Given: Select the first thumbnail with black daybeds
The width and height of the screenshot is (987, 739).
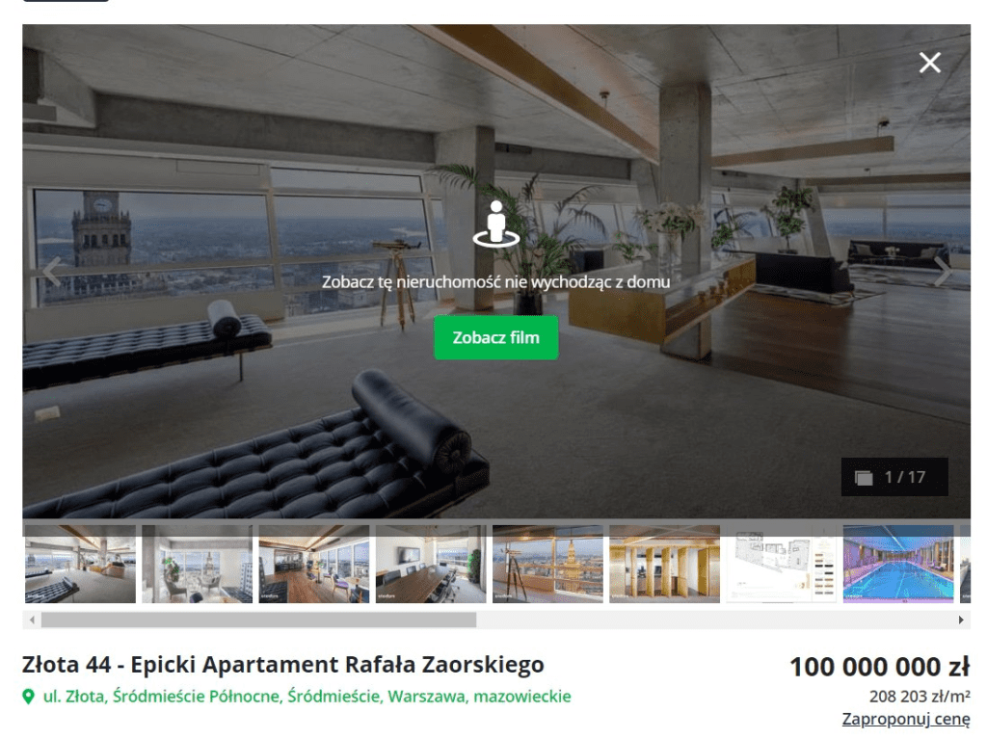Looking at the screenshot, I should pos(80,564).
